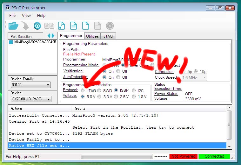The image size is (241, 165).
Task: Open the View menu
Action: click(x=26, y=15)
